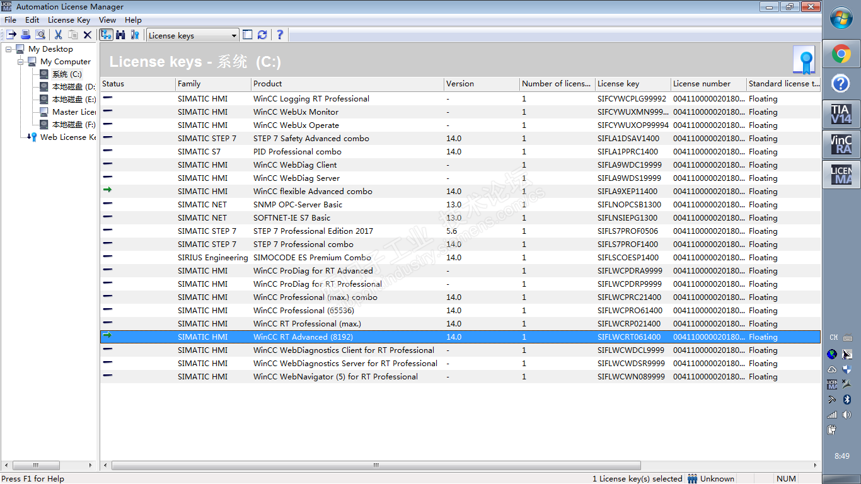Screen dimensions: 861x484
Task: Open the Help question mark taskbar app
Action: pyautogui.click(x=841, y=83)
